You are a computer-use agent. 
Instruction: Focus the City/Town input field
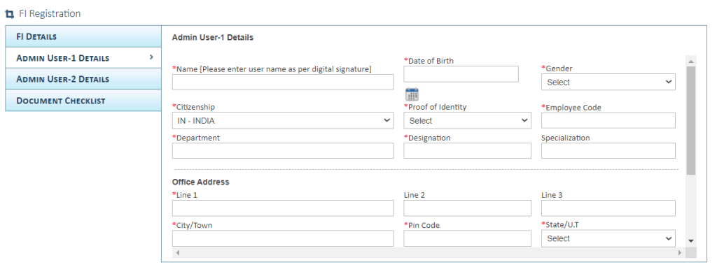(x=283, y=238)
